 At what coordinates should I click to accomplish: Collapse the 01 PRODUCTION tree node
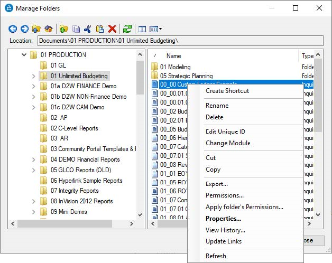pyautogui.click(x=24, y=55)
